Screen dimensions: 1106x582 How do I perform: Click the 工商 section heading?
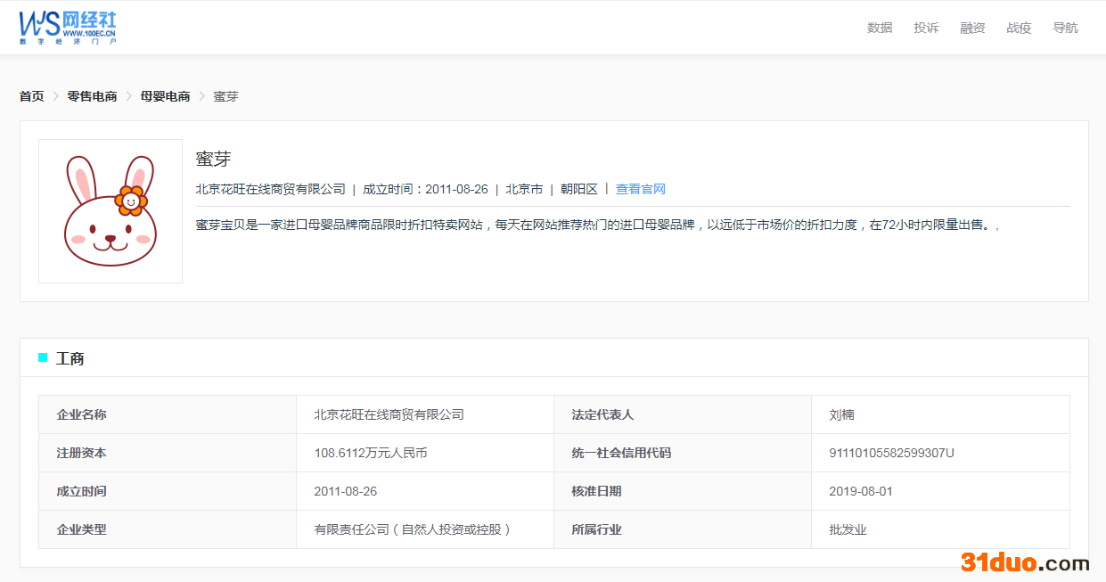coord(70,358)
